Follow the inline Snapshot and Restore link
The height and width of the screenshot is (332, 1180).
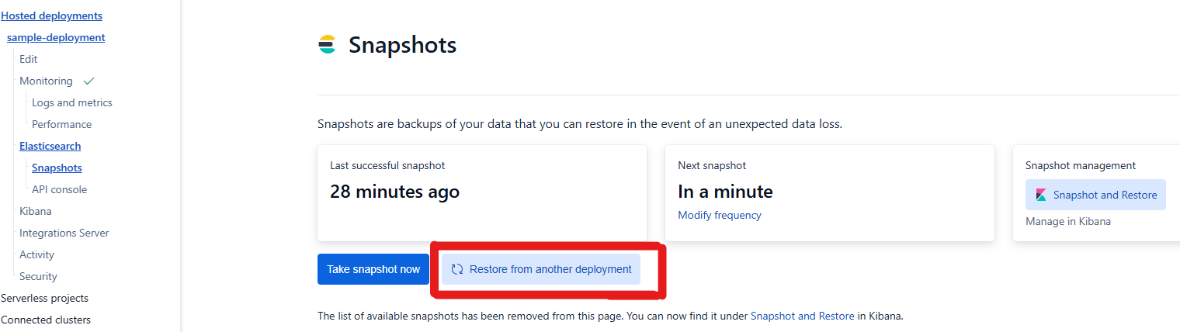tap(802, 316)
